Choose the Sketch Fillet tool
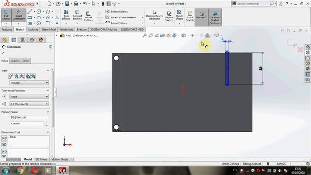Image resolution: width=311 pixels, height=175 pixels. coord(48,23)
